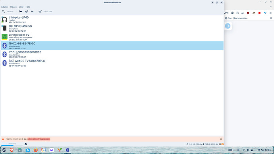Click the dark red shield extension icon
Screen dimensions: 274x154
point(248,13)
